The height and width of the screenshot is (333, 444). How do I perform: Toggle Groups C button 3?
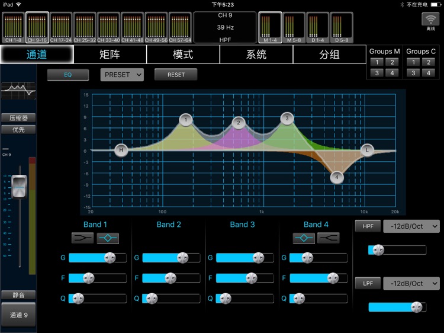coord(413,73)
